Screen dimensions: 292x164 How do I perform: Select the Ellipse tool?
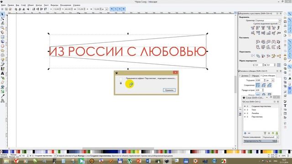point(2,46)
